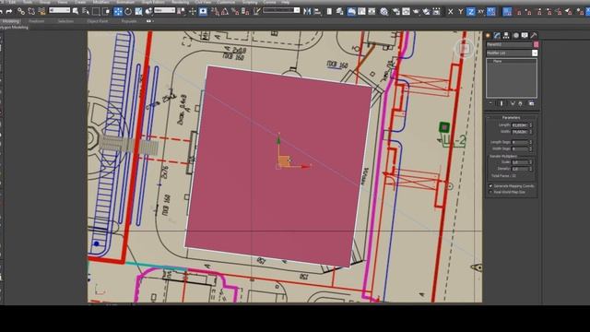This screenshot has height=332, width=590.
Task: Open the ribbon minimize options dropdown
Action: 149,21
